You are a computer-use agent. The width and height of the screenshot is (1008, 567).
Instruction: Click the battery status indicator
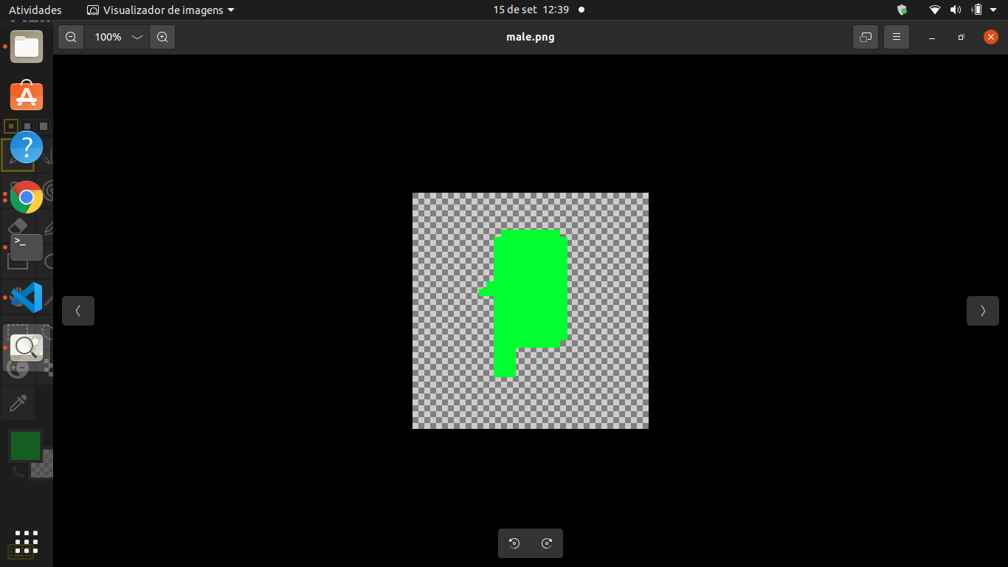click(977, 10)
